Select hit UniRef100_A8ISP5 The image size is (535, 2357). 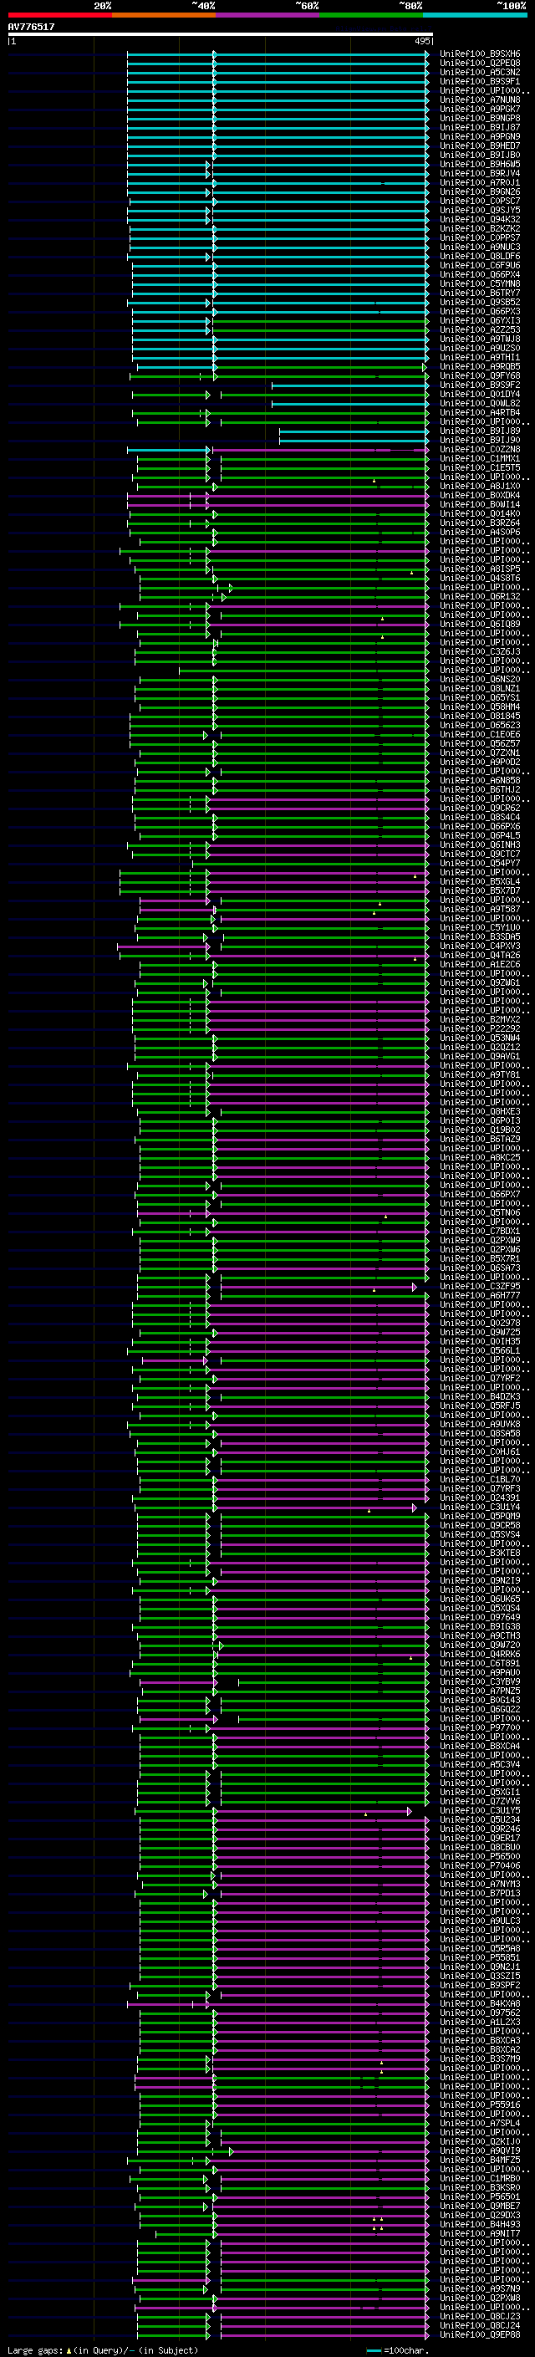[480, 569]
